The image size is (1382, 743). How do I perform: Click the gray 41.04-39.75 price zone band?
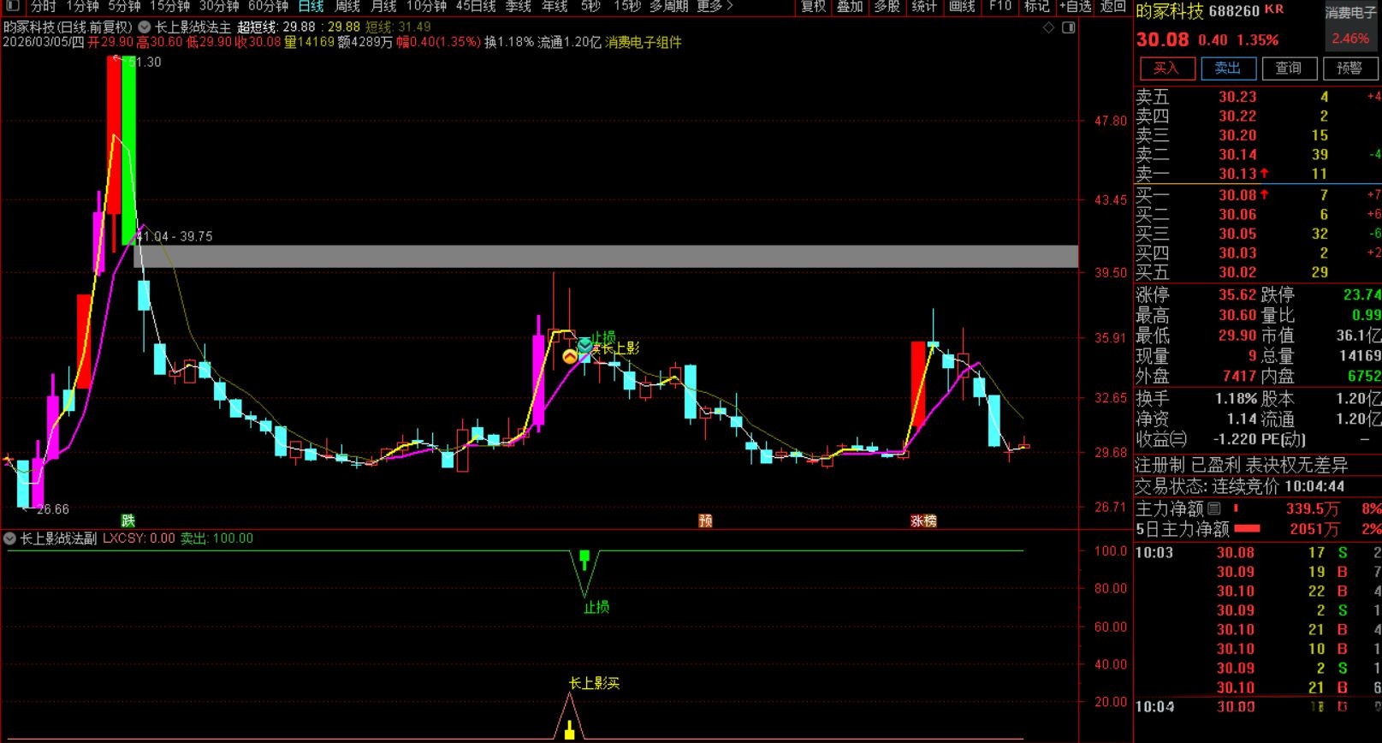click(599, 257)
